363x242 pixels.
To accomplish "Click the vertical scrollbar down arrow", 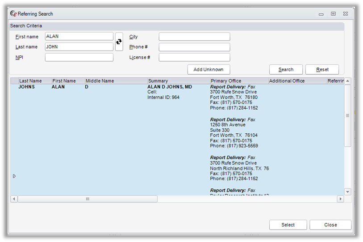I will pos(348,192).
